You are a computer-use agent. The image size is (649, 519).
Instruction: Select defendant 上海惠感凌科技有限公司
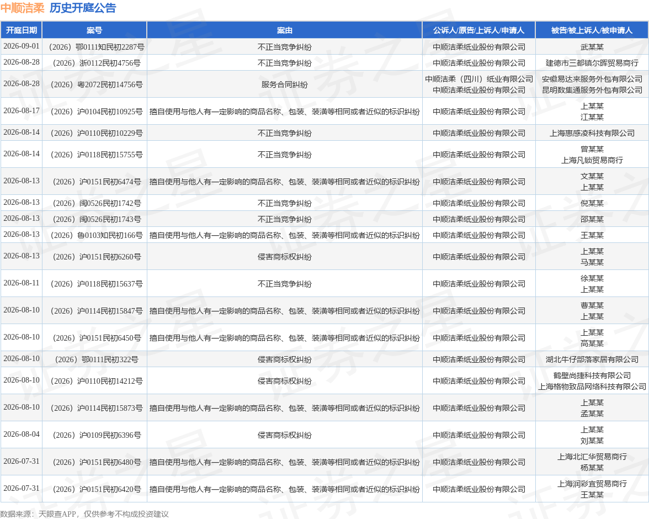[592, 133]
